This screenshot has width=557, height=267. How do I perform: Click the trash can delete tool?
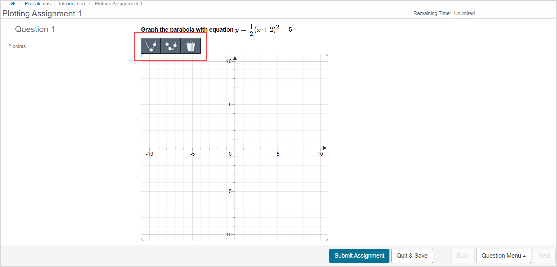(x=190, y=46)
